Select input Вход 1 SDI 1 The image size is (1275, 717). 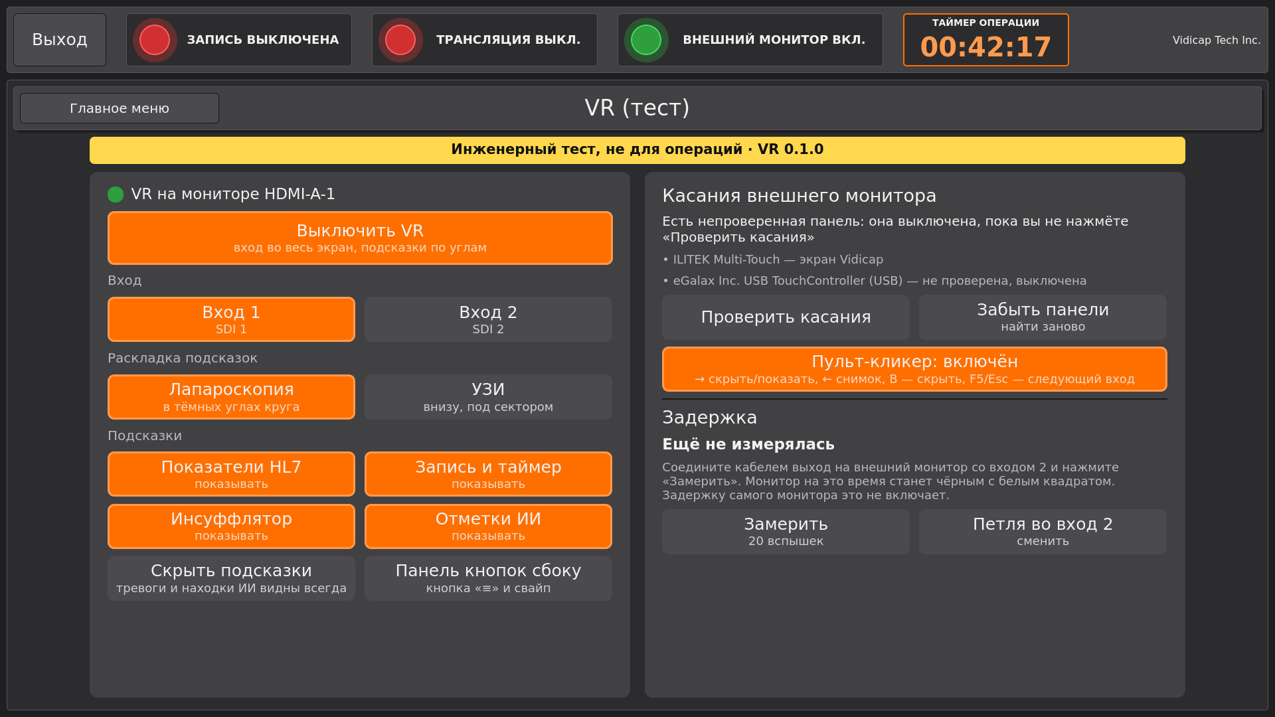[231, 319]
